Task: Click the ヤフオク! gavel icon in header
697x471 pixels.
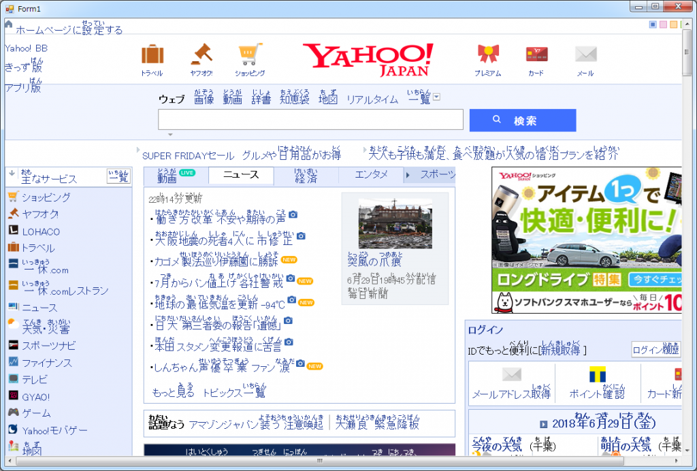Action: 201,54
